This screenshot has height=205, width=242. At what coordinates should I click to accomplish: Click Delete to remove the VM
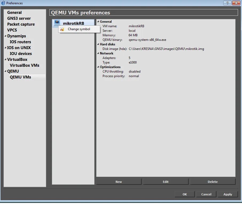point(213,182)
